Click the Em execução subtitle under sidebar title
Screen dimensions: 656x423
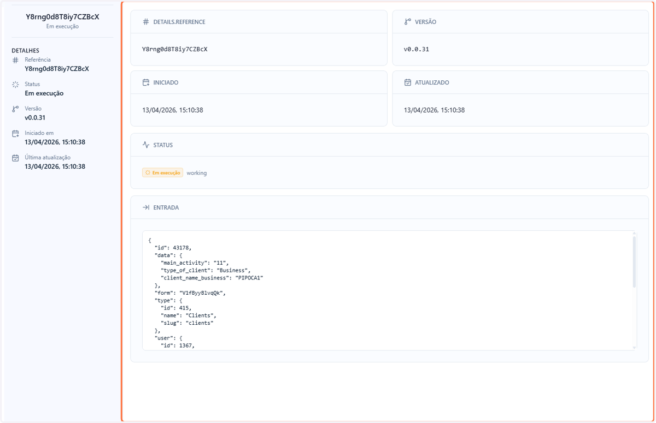62,26
